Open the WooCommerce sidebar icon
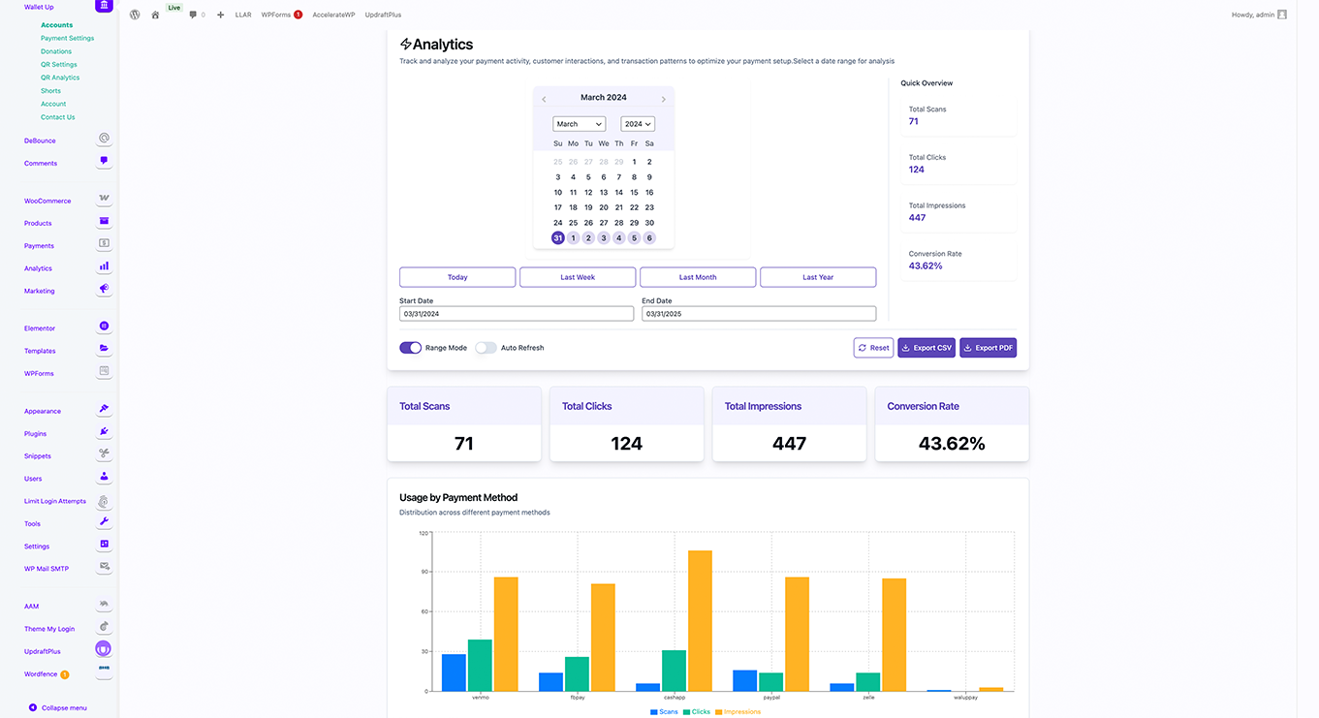The height and width of the screenshot is (718, 1319). click(104, 199)
